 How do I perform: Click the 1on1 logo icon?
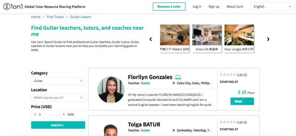coord(7,7)
